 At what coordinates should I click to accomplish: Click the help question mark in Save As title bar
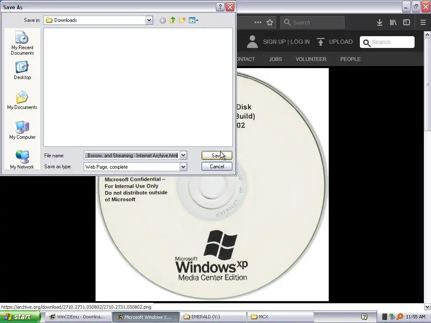[220, 7]
